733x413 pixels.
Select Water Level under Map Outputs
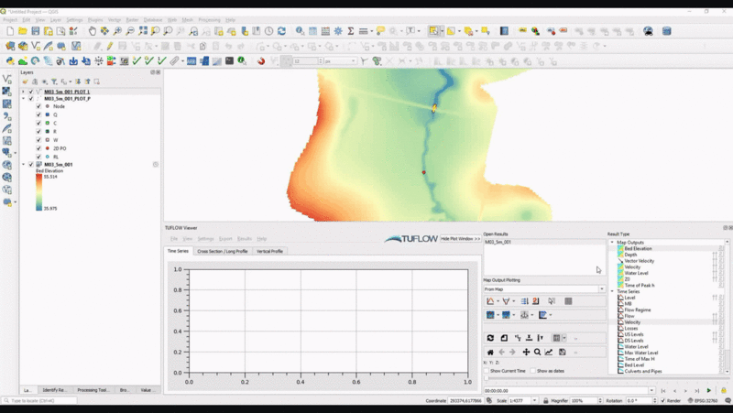[637, 273]
